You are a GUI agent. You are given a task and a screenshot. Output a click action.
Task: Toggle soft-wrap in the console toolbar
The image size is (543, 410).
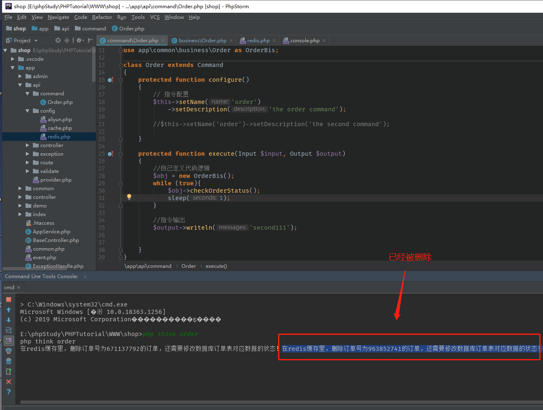(x=9, y=330)
